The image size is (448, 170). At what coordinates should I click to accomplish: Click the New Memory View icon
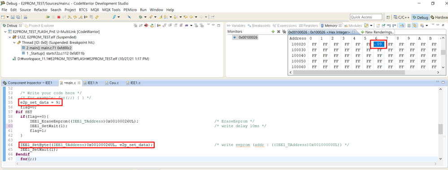(x=378, y=25)
